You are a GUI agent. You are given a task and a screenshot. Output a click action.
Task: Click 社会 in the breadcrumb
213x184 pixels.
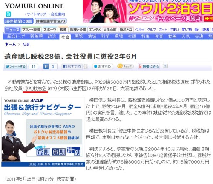coord(26,45)
